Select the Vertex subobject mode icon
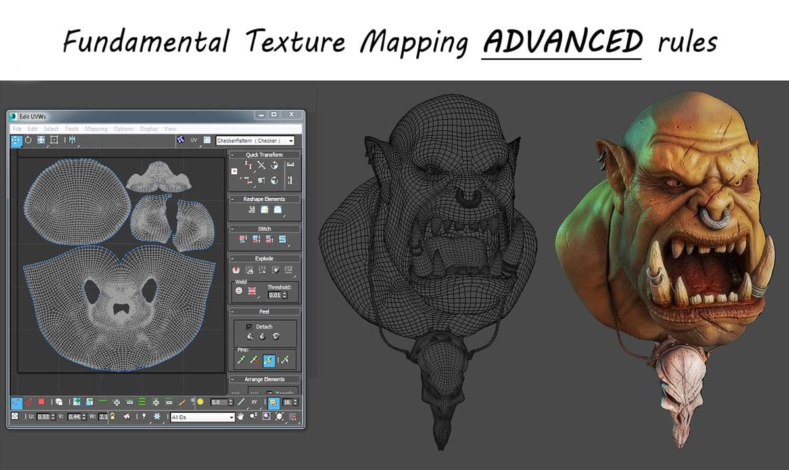Screen dimensions: 789x470 (16, 402)
